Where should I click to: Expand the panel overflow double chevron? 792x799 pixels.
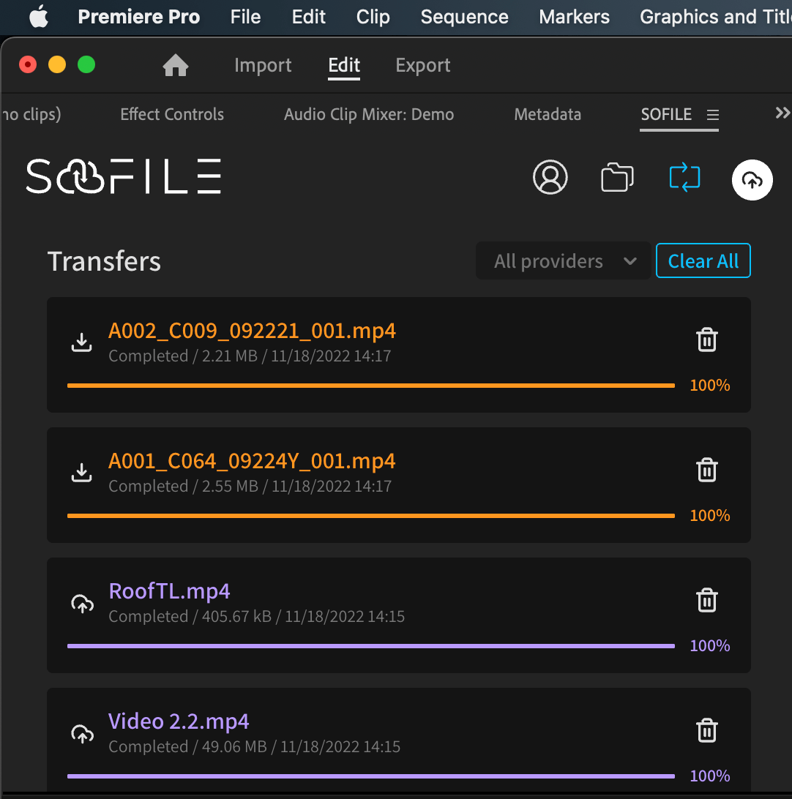[x=782, y=113]
